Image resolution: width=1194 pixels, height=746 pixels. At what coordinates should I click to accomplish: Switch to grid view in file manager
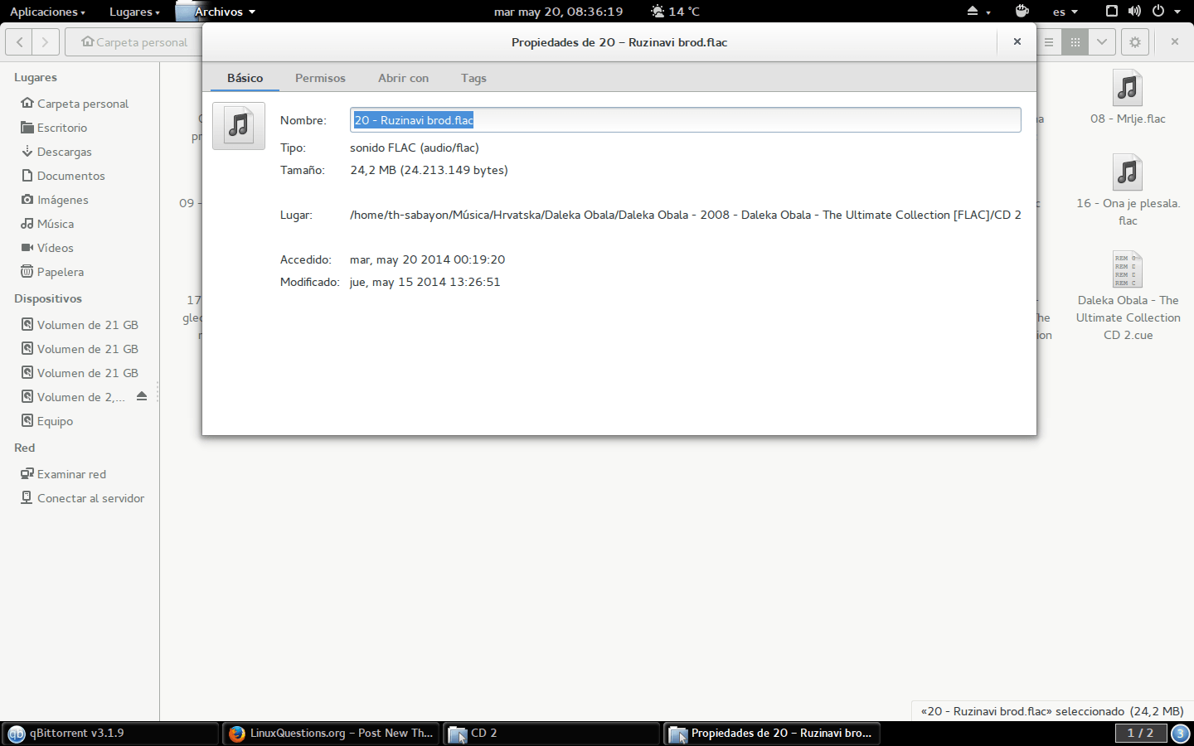click(x=1075, y=42)
